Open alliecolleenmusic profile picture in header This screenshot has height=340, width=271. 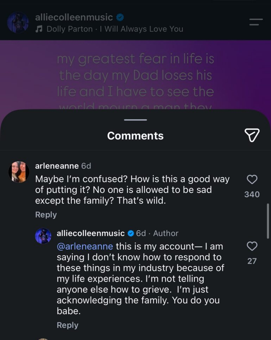18,23
